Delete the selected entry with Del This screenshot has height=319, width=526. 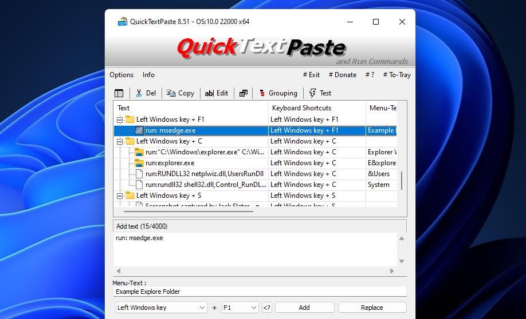(x=146, y=93)
